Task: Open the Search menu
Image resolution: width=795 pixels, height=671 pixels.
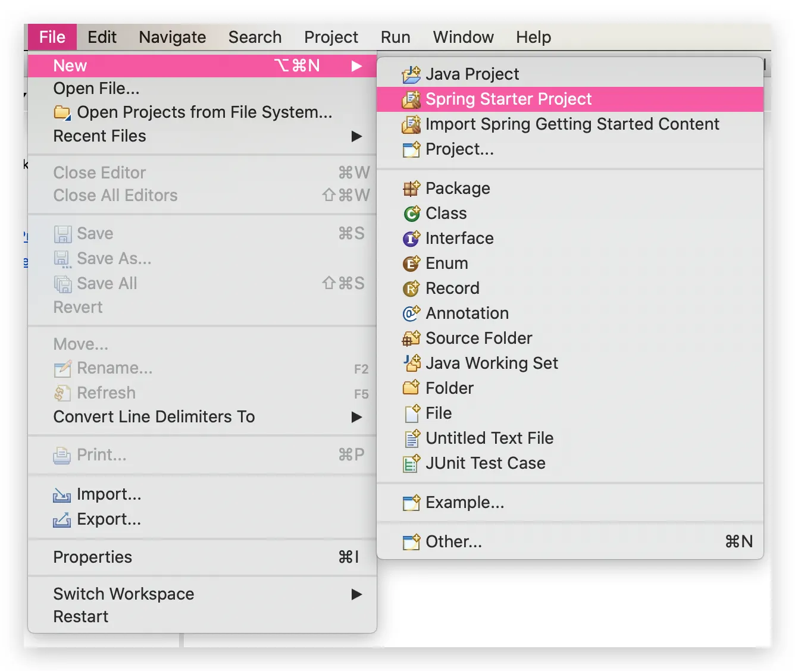Action: click(255, 37)
